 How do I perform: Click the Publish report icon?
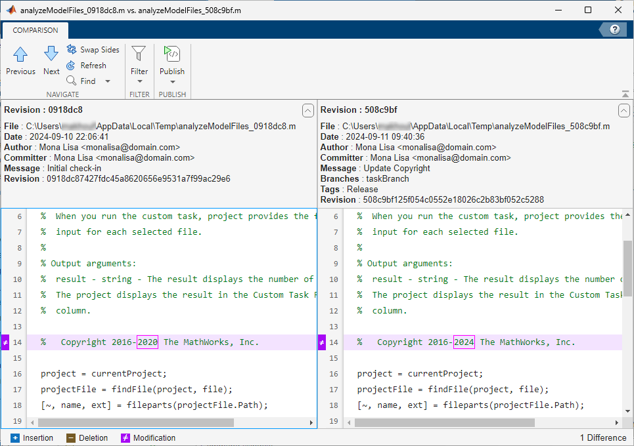click(172, 54)
